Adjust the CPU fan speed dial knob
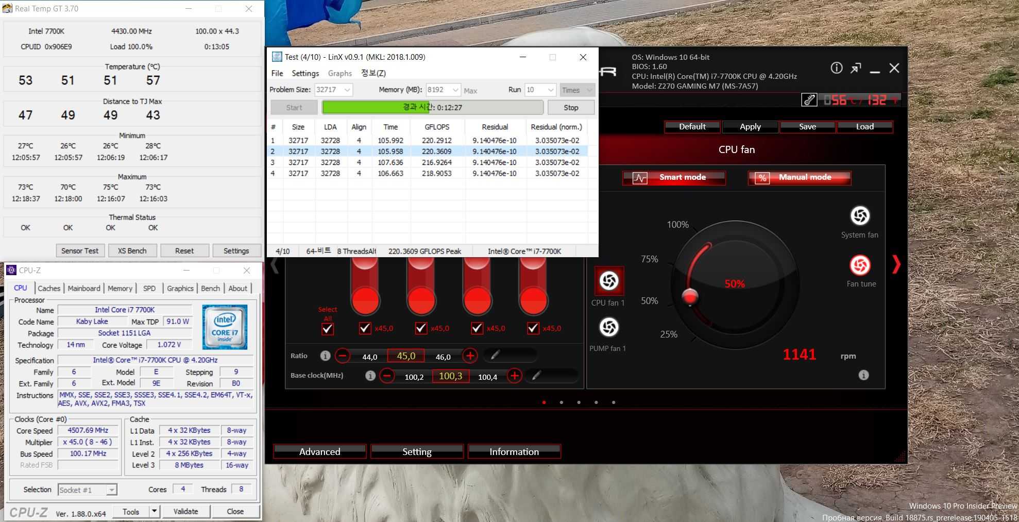The height and width of the screenshot is (522, 1019). click(690, 297)
